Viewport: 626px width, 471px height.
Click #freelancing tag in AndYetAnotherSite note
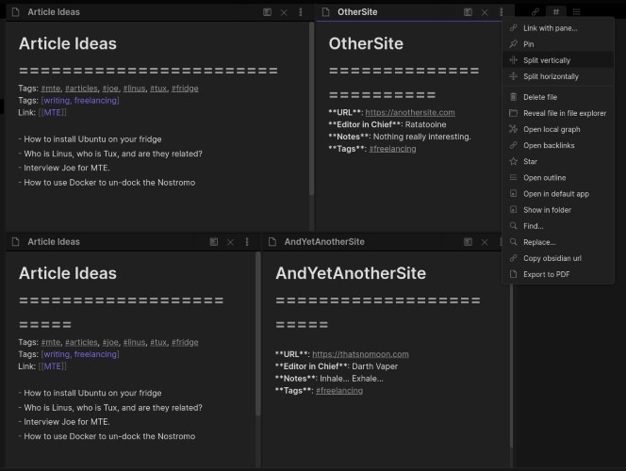click(339, 390)
